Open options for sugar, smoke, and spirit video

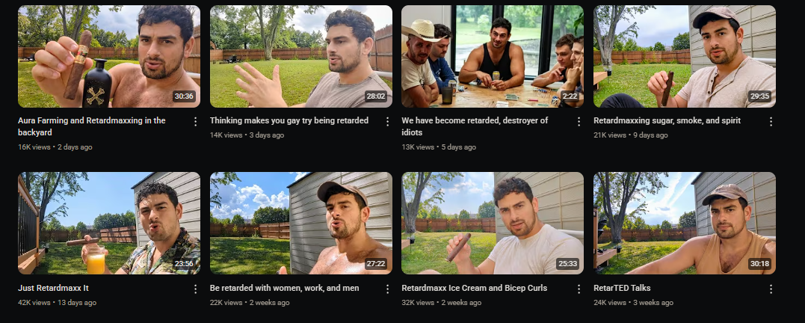pyautogui.click(x=771, y=122)
